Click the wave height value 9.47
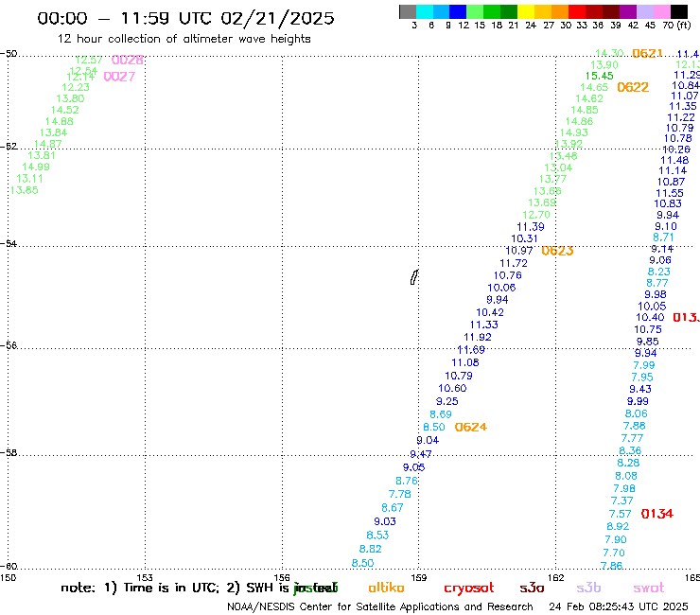700x615 pixels. (x=421, y=454)
